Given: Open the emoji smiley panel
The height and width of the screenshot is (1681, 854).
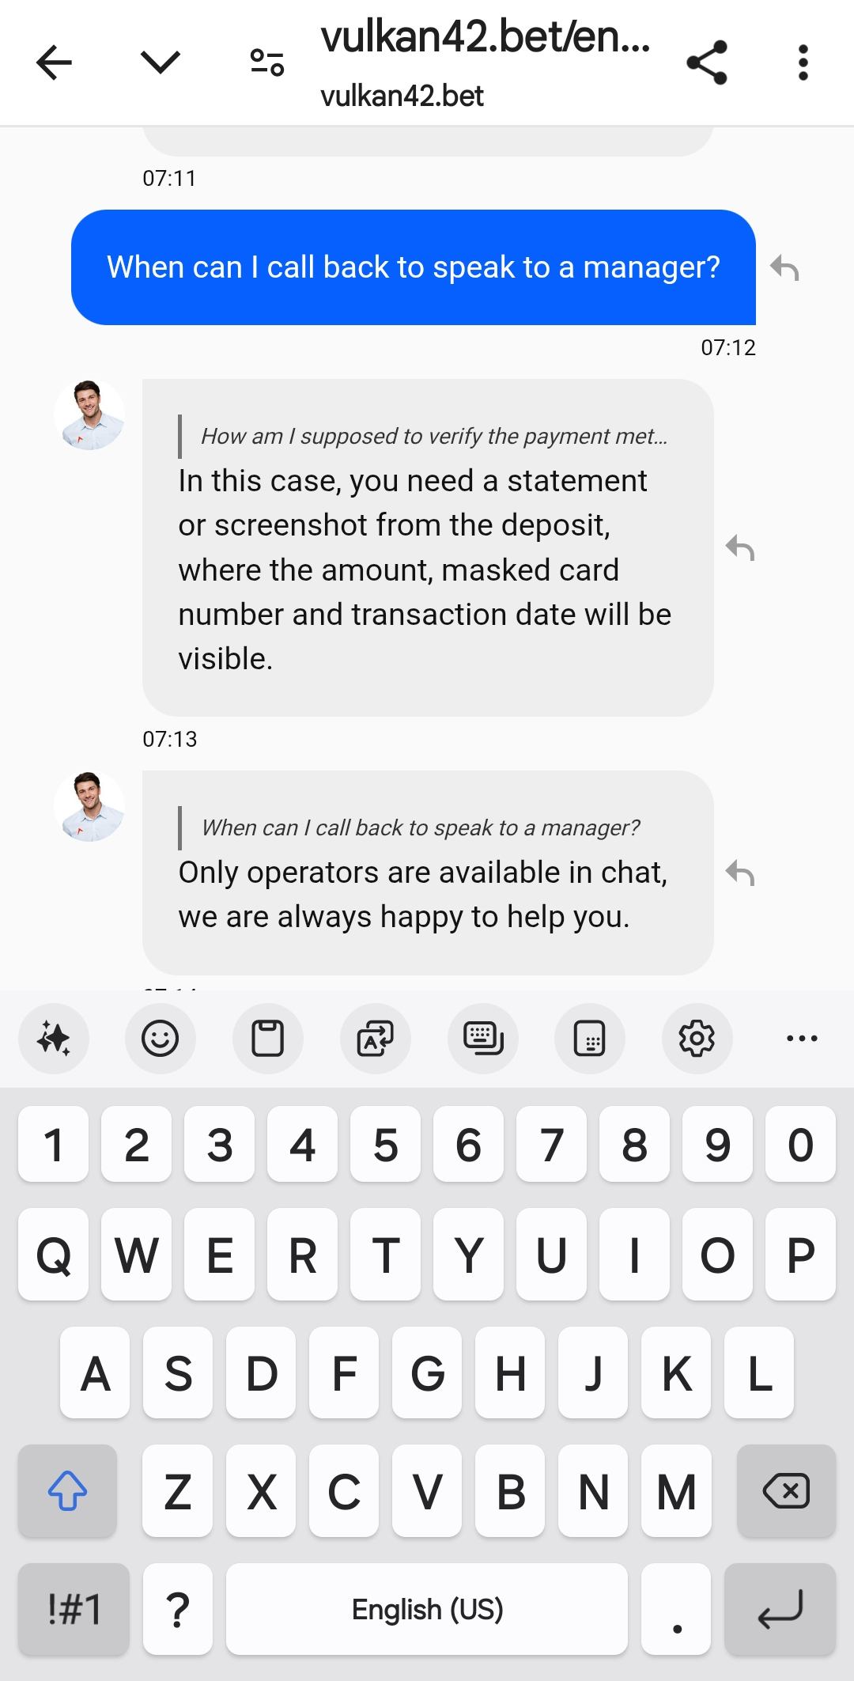Looking at the screenshot, I should 161,1038.
